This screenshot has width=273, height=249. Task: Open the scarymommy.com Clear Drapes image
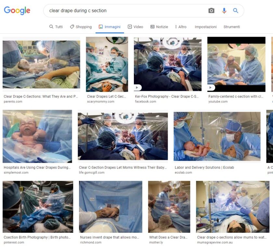pyautogui.click(x=107, y=64)
